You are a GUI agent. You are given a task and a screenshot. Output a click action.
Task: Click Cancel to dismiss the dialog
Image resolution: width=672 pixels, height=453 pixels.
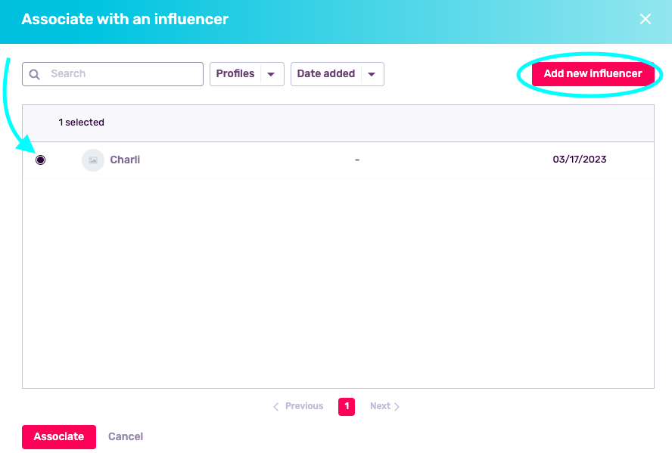coord(125,436)
